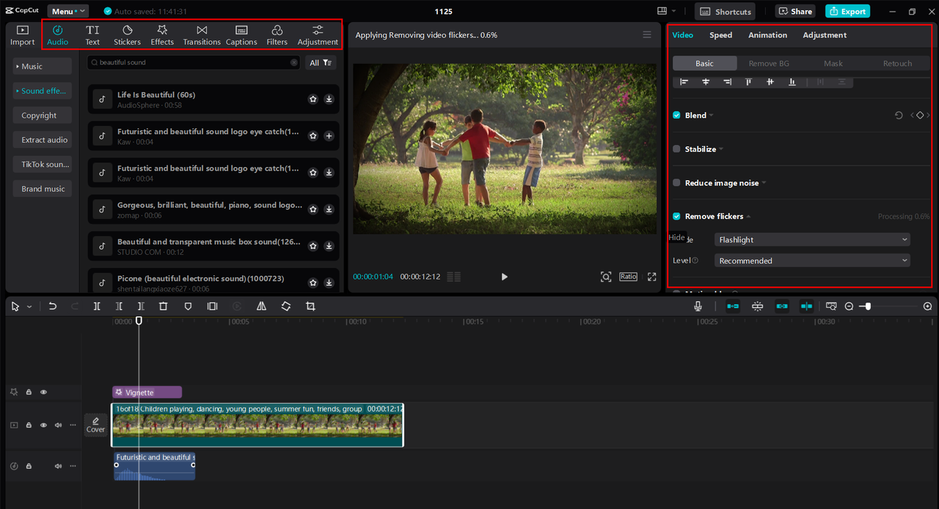Hide the main video track
This screenshot has width=939, height=509.
click(43, 425)
